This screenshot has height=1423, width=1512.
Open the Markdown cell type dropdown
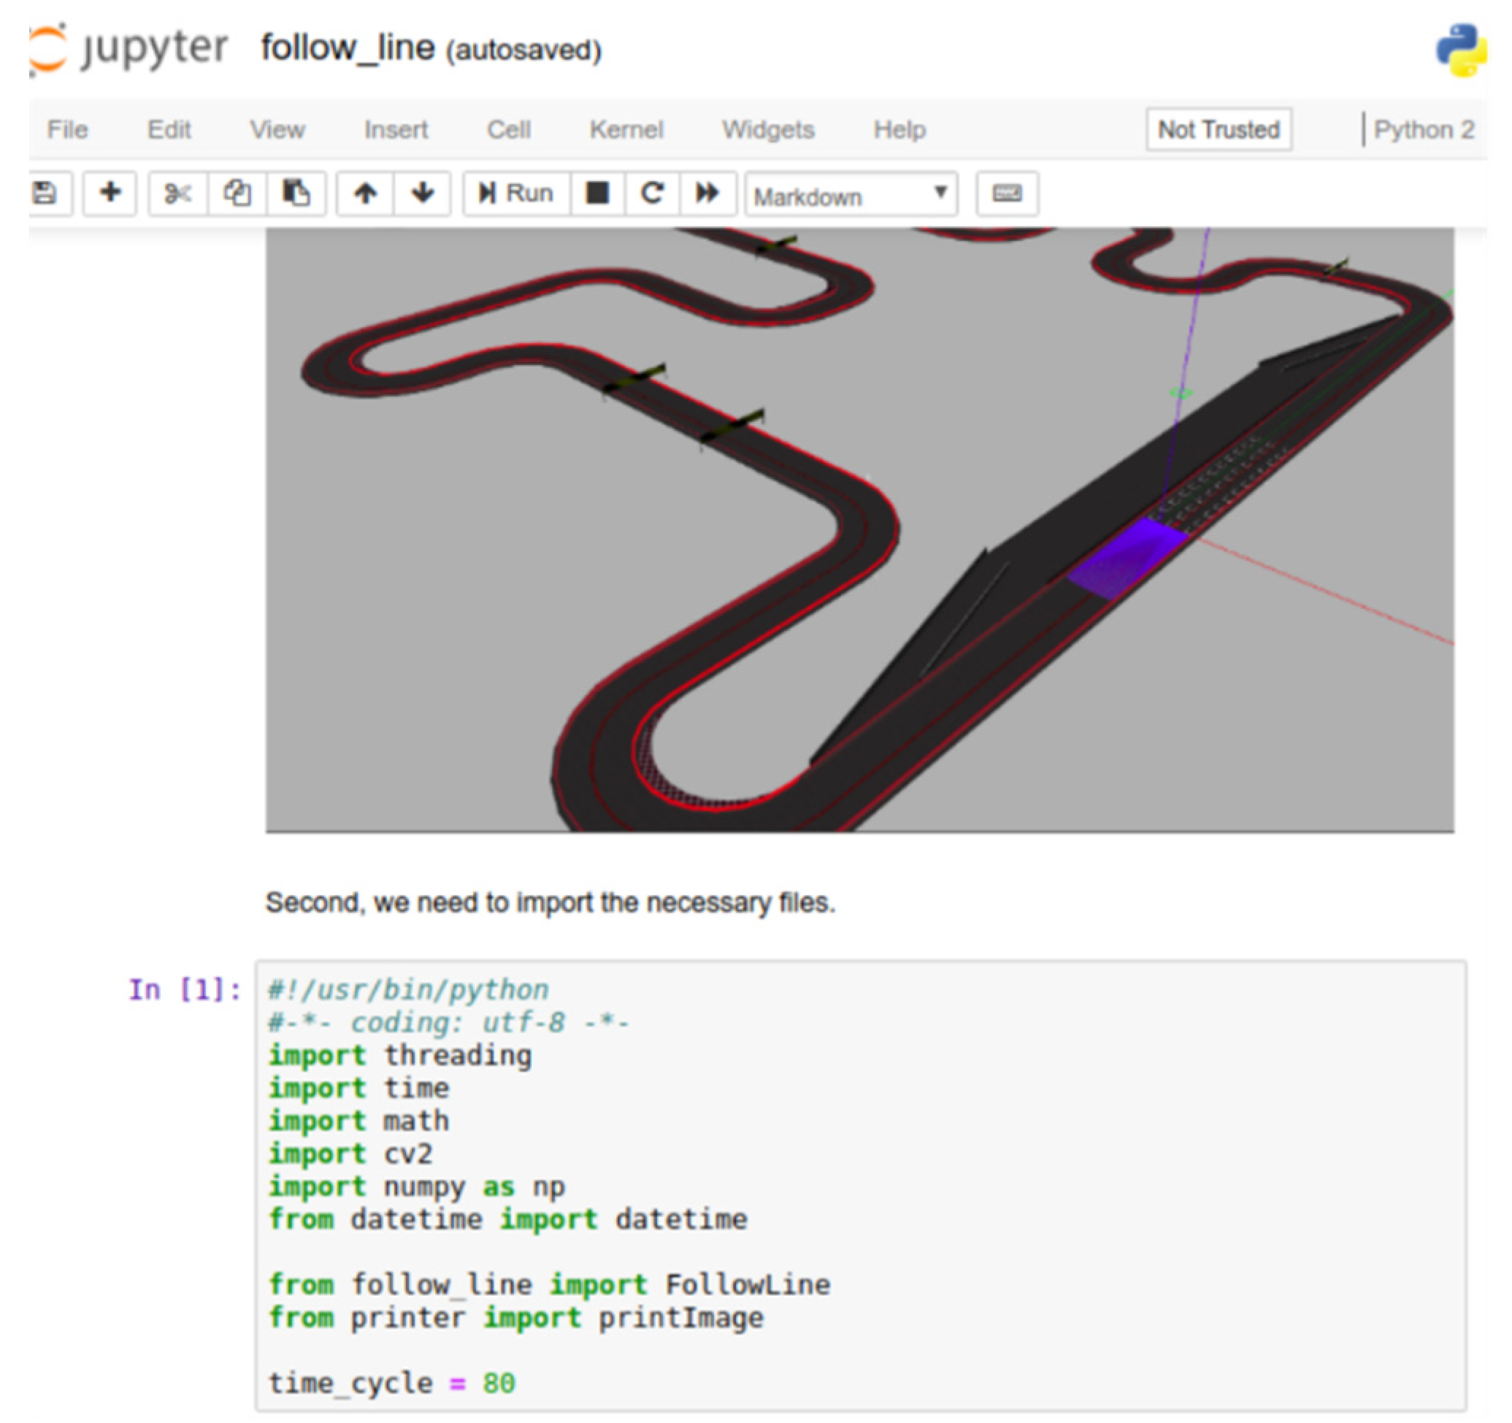coord(851,195)
